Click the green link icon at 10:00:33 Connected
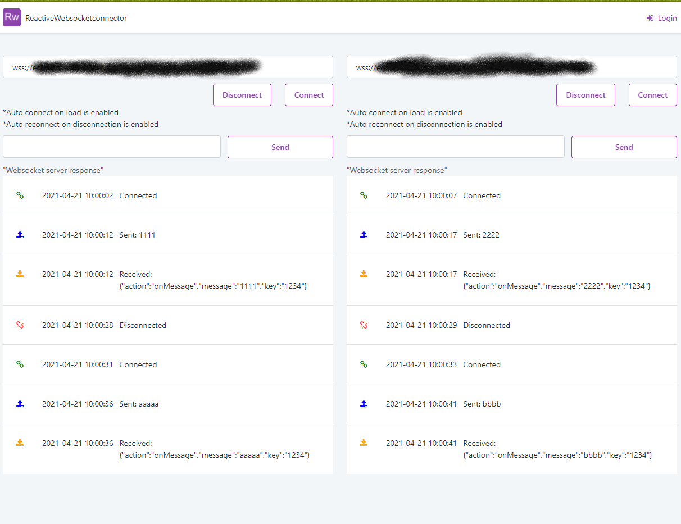The height and width of the screenshot is (524, 681). [x=364, y=364]
